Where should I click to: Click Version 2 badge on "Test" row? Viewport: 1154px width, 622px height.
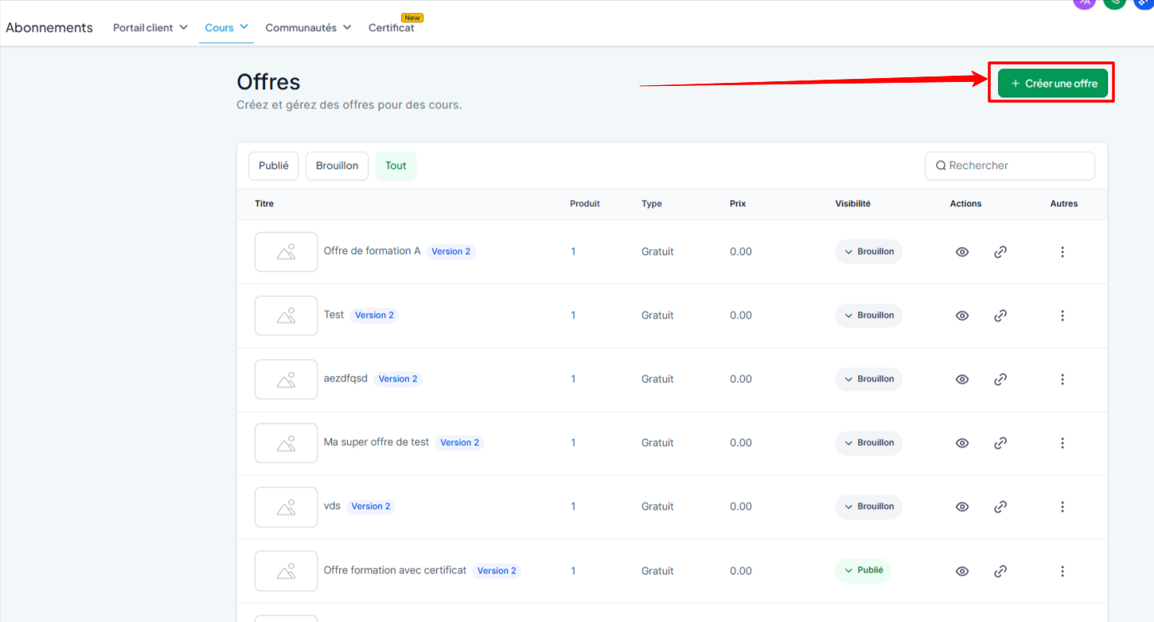374,315
